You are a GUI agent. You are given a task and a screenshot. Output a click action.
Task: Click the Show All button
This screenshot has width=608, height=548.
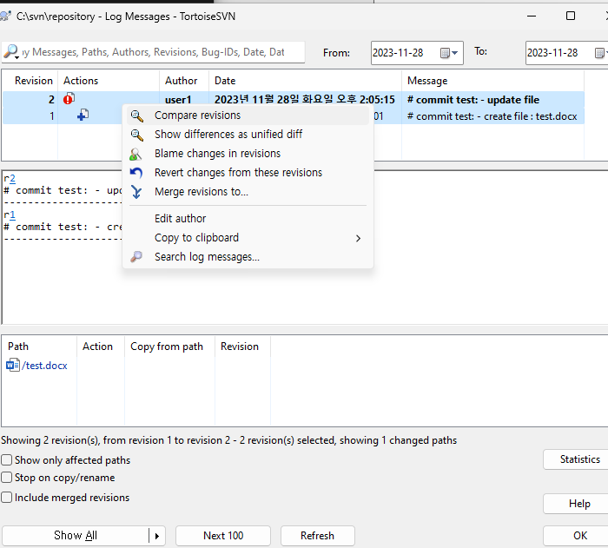(x=76, y=536)
